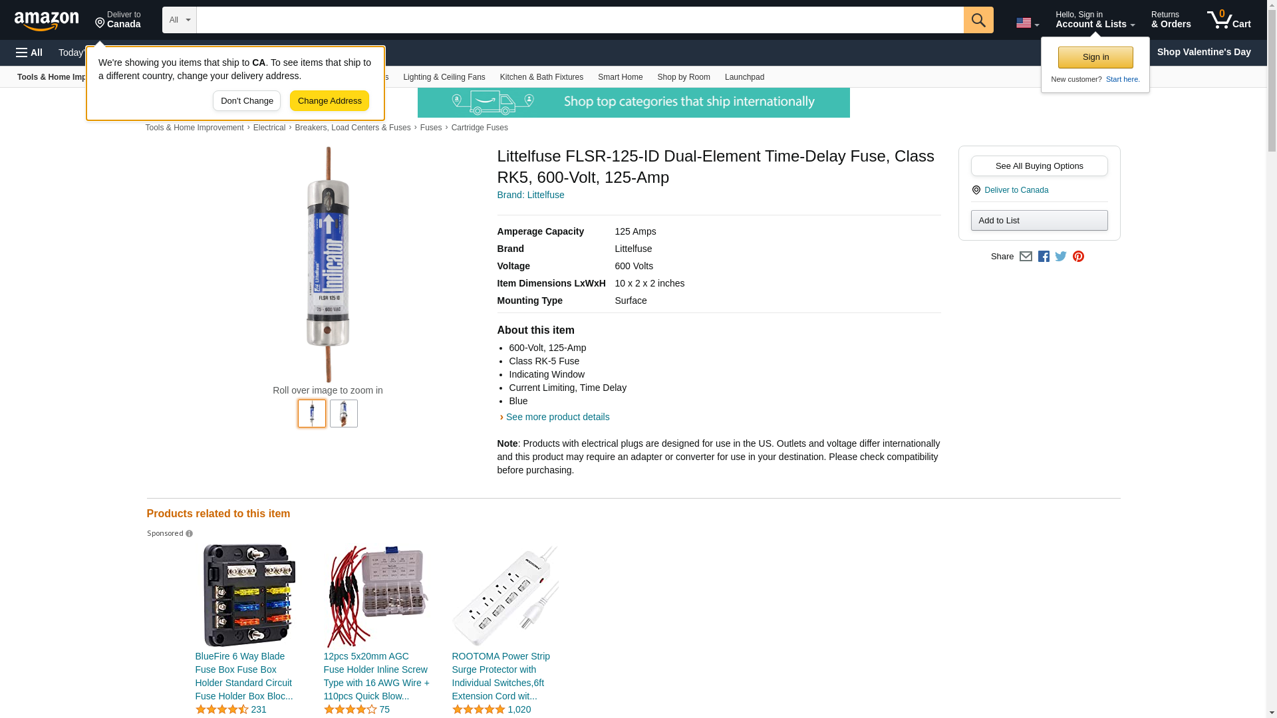The image size is (1277, 718).
Task: Share product on Twitter icon
Action: pos(1061,257)
